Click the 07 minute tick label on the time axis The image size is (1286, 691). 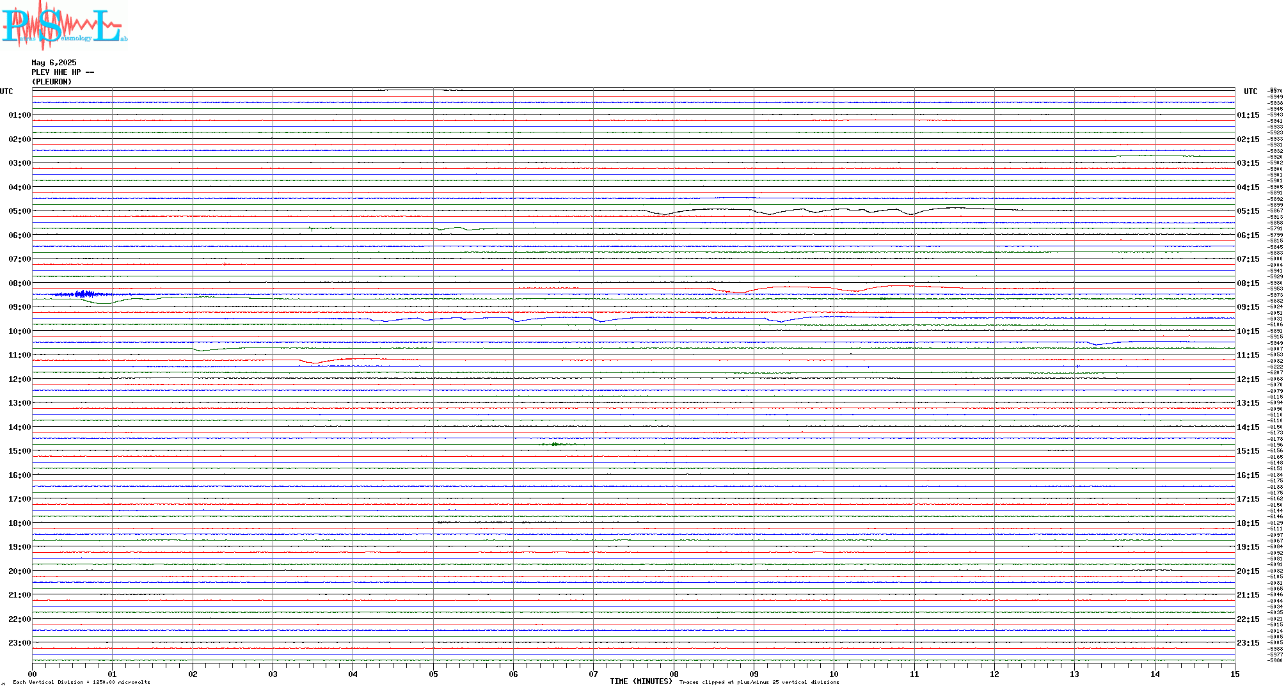click(x=594, y=674)
